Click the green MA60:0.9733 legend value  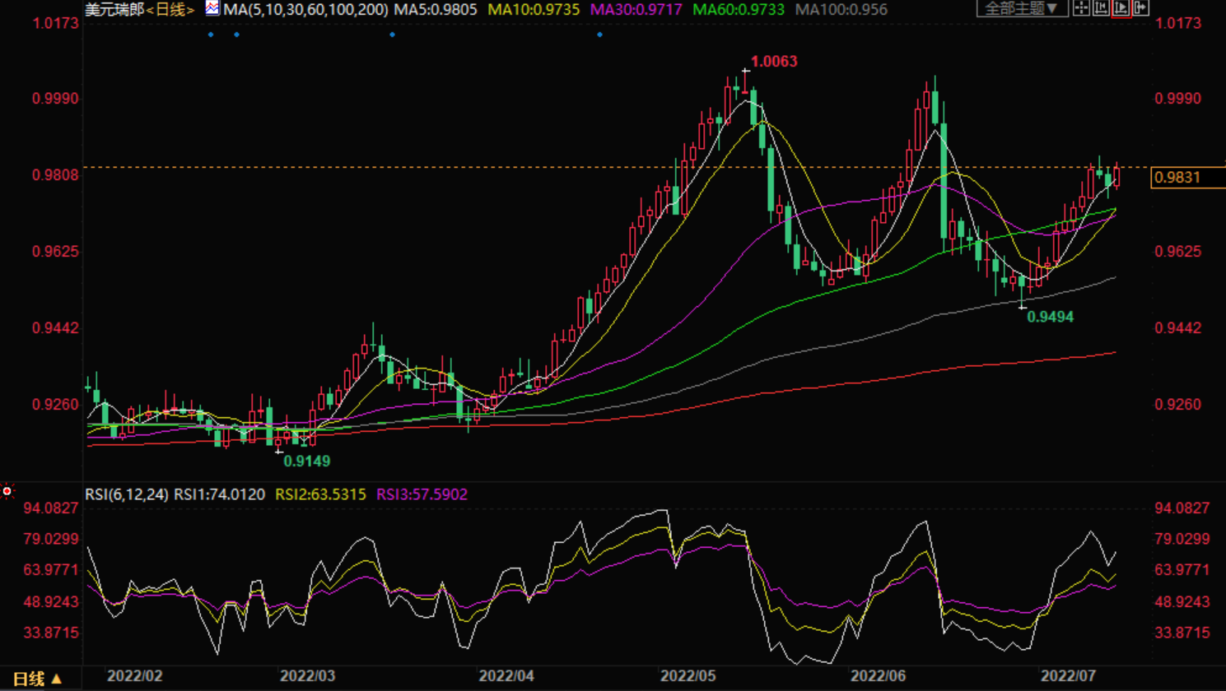point(738,10)
